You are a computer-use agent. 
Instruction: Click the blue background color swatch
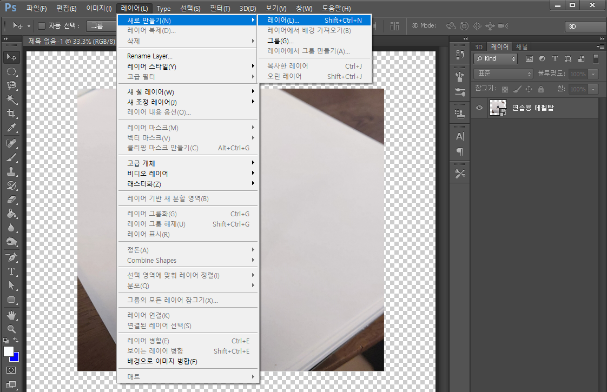(16, 358)
